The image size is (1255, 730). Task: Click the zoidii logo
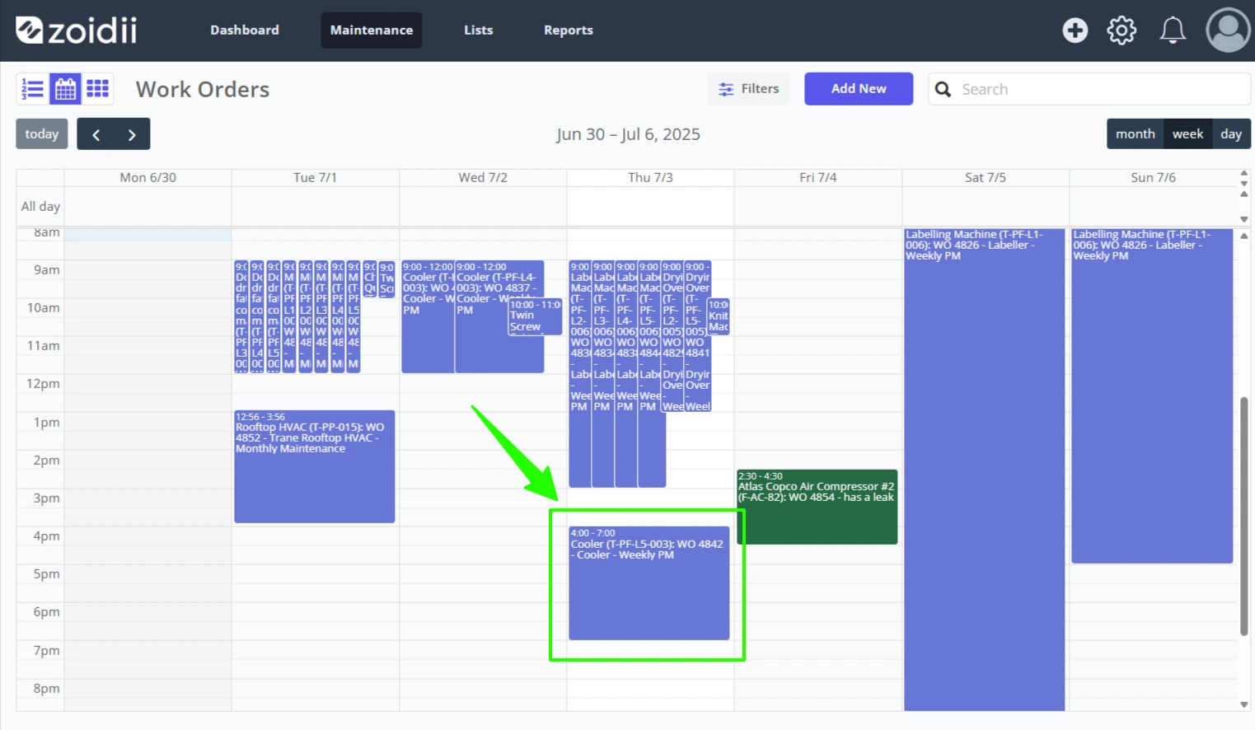(77, 30)
